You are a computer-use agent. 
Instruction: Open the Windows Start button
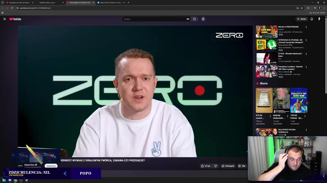(x=4, y=180)
